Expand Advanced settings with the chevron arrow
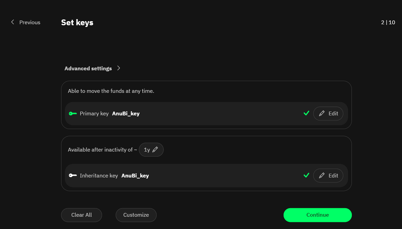The width and height of the screenshot is (402, 229). tap(119, 68)
